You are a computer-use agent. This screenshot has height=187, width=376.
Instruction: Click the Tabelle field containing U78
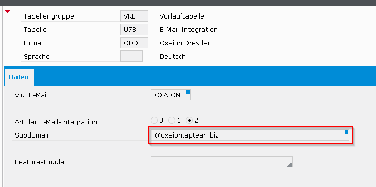[134, 29]
